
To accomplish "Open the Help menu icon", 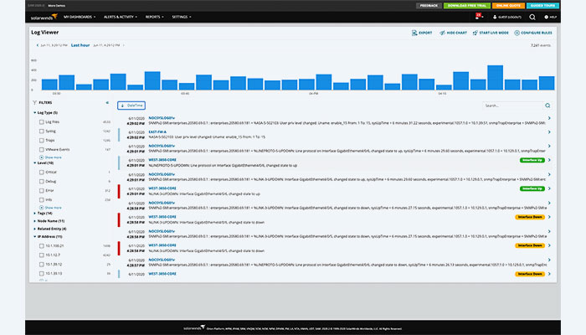I will [x=546, y=17].
